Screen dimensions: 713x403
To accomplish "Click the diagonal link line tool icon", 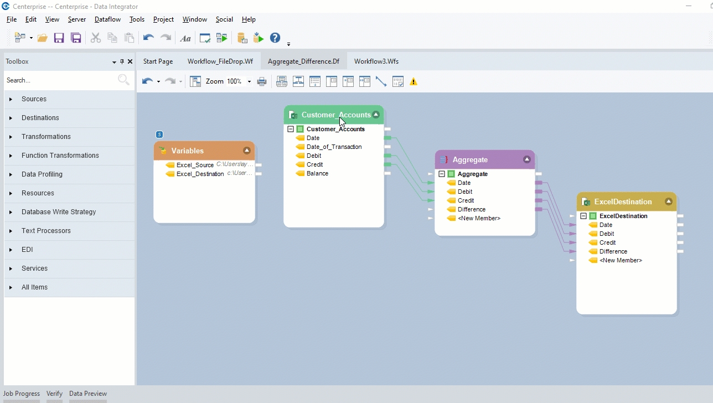I will [x=381, y=81].
